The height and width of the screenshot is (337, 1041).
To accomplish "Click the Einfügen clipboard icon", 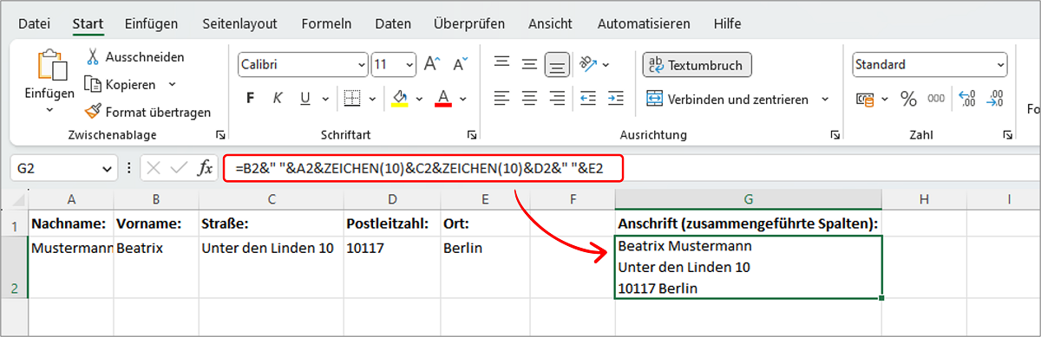I will click(x=49, y=68).
